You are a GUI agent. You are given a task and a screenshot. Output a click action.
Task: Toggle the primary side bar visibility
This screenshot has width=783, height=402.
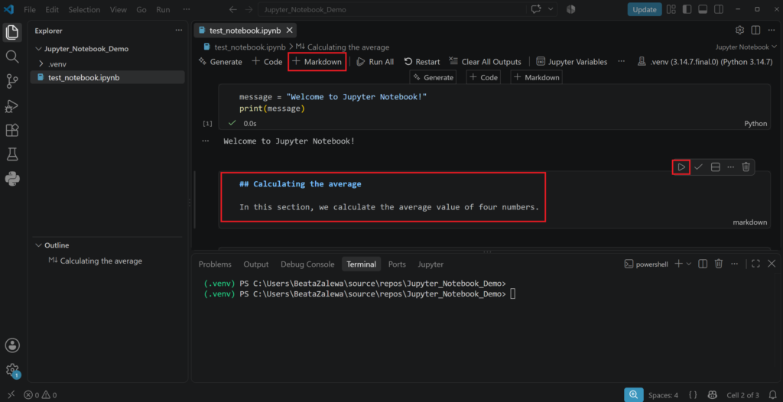(687, 9)
